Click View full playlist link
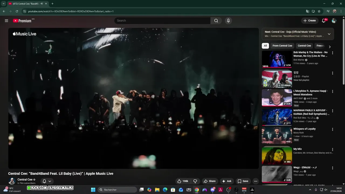 pyautogui.click(x=301, y=80)
